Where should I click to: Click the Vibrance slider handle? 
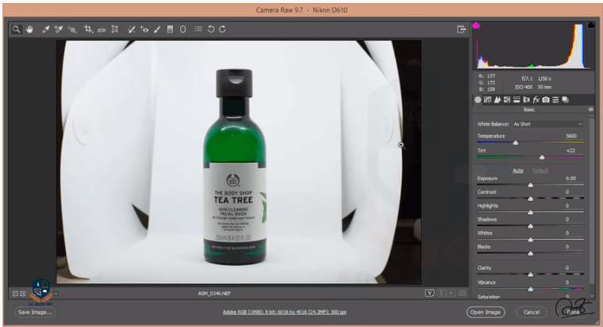[530, 289]
